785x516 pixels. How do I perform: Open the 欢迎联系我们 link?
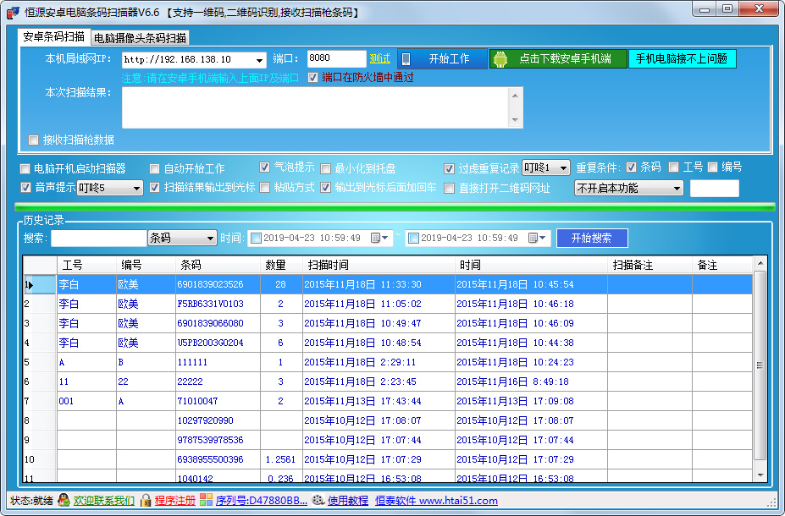pos(103,500)
